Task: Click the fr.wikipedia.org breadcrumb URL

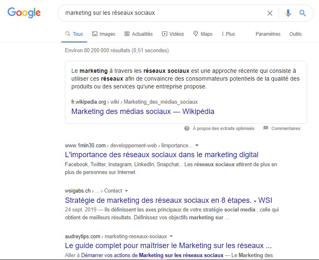Action: click(134, 102)
